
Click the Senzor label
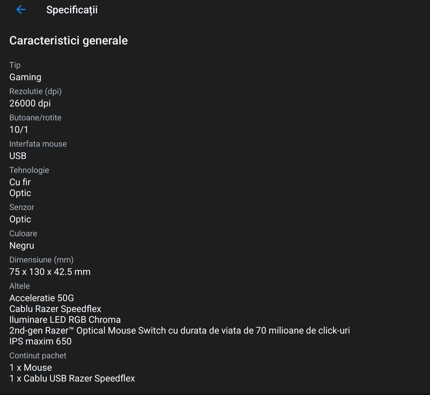pos(22,207)
